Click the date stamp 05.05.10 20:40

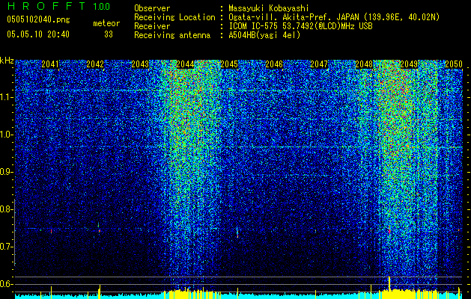(38, 34)
